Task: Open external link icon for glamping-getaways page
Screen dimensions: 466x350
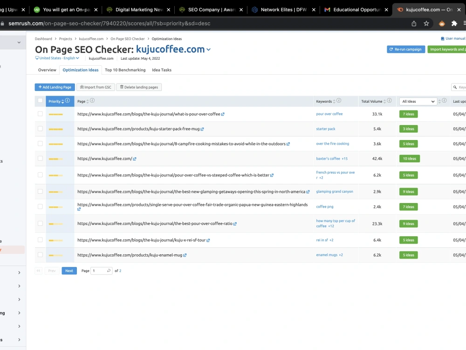Action: [x=308, y=192]
